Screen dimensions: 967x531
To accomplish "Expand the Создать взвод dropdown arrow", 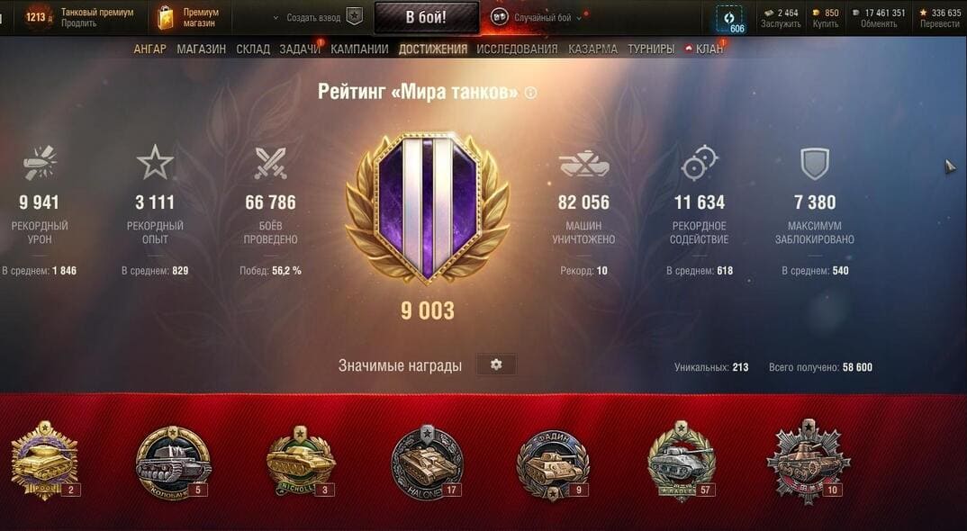I will click(x=276, y=18).
